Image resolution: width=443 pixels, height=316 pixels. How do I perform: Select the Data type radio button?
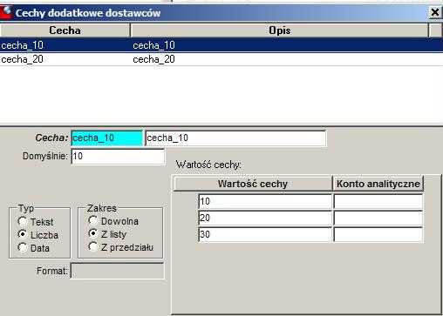coord(23,248)
